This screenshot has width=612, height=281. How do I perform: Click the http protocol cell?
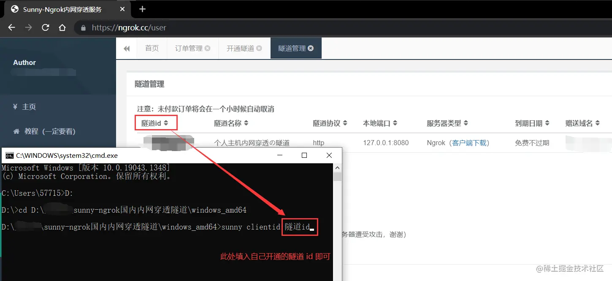(319, 143)
